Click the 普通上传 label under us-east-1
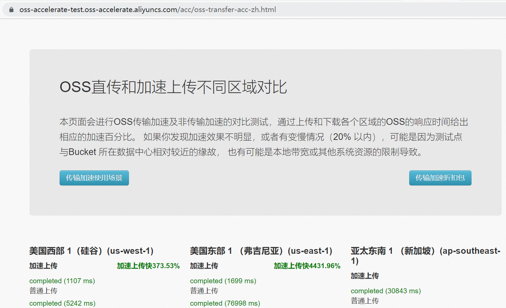The width and height of the screenshot is (506, 308). (x=204, y=291)
